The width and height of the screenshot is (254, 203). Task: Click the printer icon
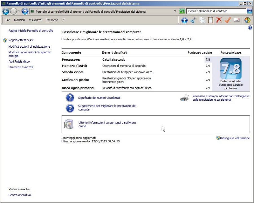(185, 98)
